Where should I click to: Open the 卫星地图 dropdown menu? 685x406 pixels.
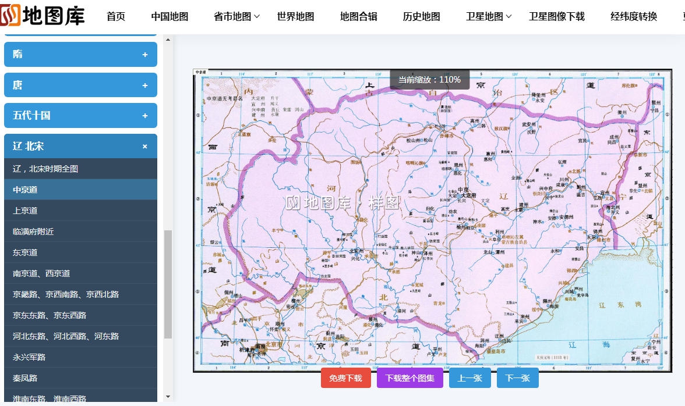488,16
